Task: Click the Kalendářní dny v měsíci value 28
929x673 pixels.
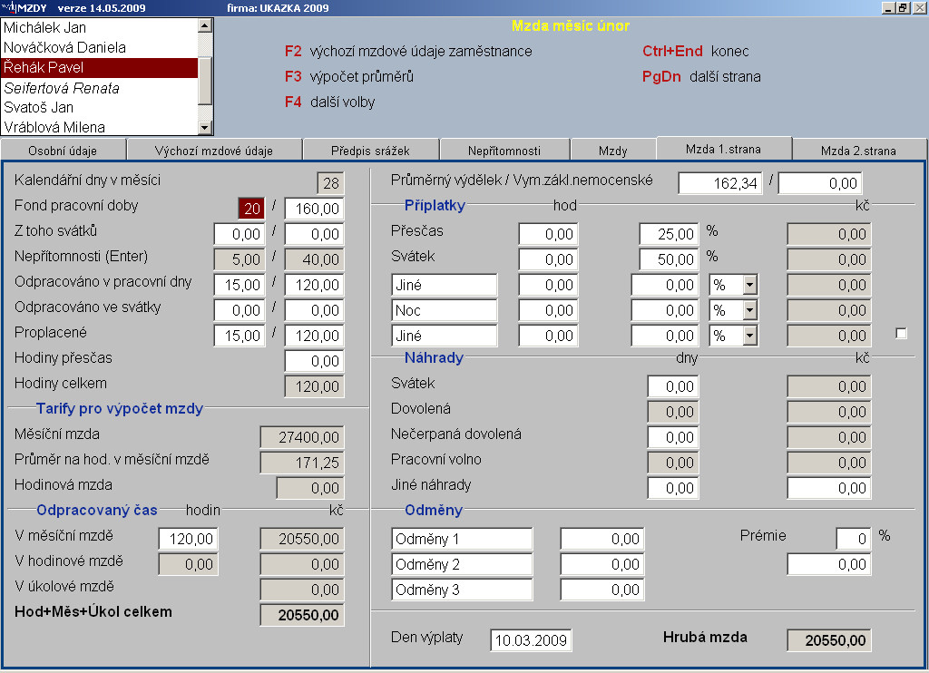Action: (x=330, y=183)
